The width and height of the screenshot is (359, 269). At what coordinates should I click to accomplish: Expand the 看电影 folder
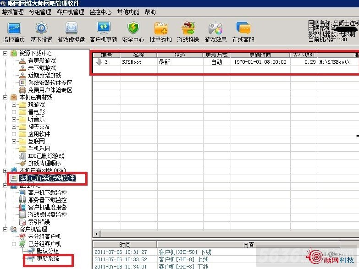pyautogui.click(x=14, y=112)
